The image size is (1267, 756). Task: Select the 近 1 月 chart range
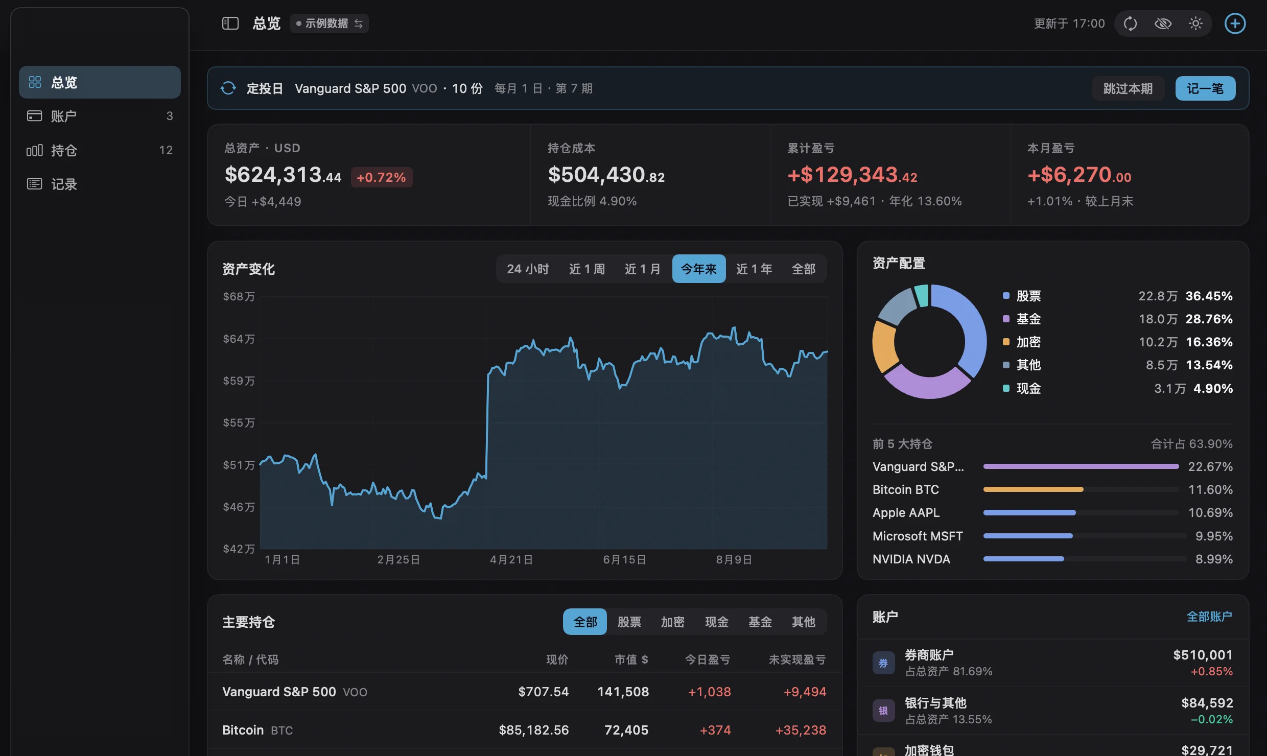click(x=643, y=269)
